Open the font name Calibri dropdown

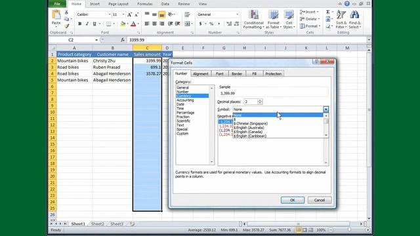[x=110, y=14]
